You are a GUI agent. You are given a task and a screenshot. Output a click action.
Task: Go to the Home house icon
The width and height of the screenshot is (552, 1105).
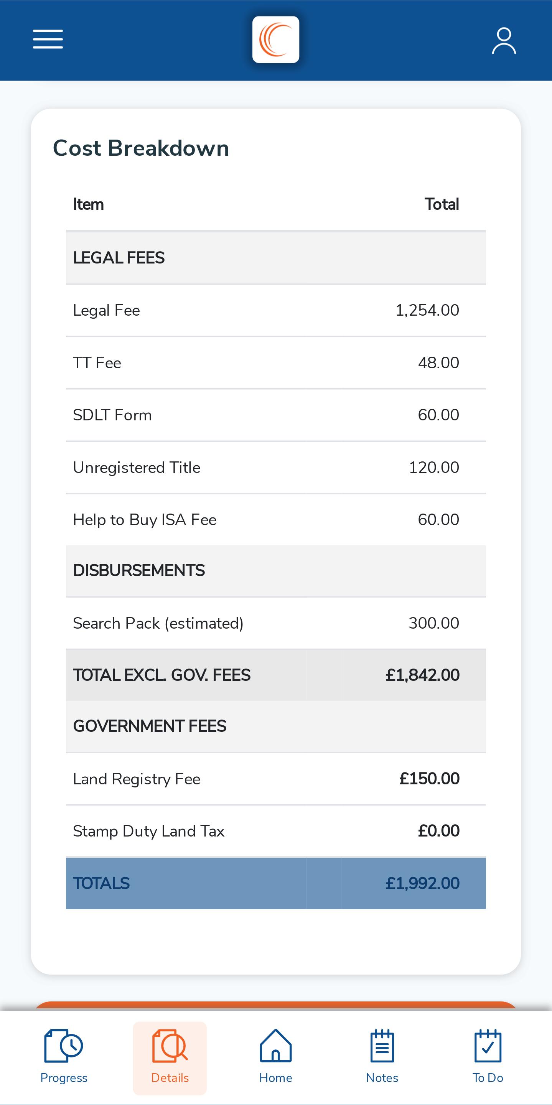coord(276,1046)
